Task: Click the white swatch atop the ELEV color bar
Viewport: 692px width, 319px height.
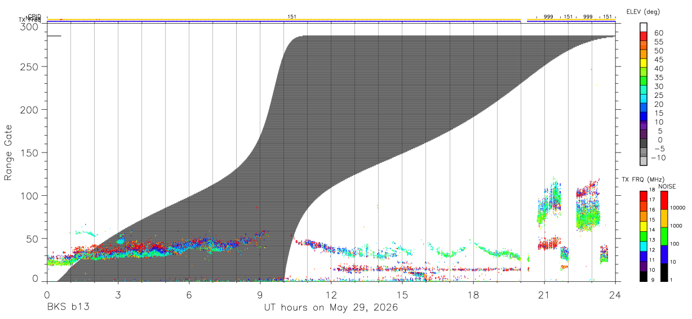Action: 644,26
